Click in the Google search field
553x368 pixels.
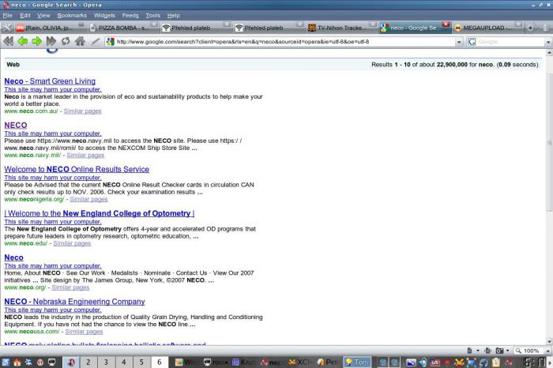510,42
